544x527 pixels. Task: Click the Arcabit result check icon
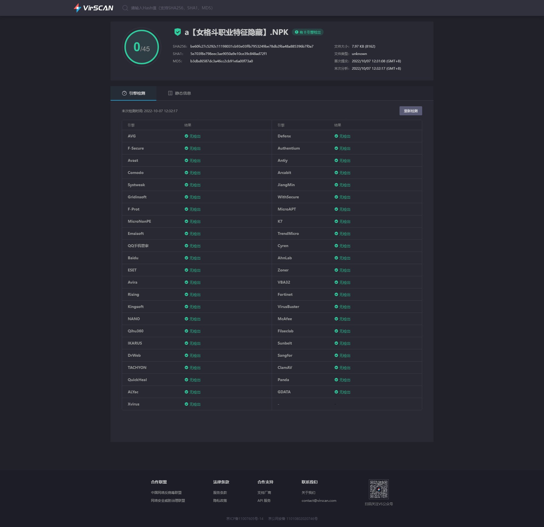coord(336,173)
